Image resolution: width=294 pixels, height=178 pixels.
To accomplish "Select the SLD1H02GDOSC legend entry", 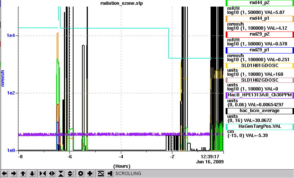I will point(260,80).
